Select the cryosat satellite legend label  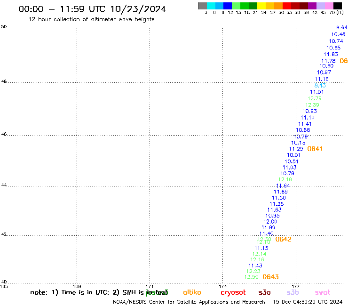coord(233,292)
